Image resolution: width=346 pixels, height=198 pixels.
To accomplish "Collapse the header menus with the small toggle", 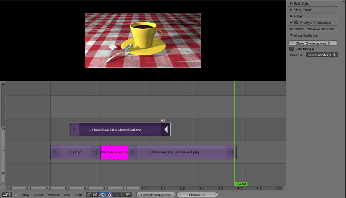I will [16, 195].
